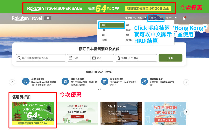Click the 品牌值得信賴 award icon
The width and height of the screenshot is (209, 130).
[x=26, y=81]
